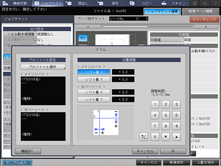Click bottom bar キャンセル button
Viewport: 221px width, 166px height.
pyautogui.click(x=149, y=163)
